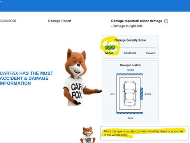Click the info icon beside minor damage
This screenshot has width=190, height=143.
pyautogui.click(x=166, y=21)
